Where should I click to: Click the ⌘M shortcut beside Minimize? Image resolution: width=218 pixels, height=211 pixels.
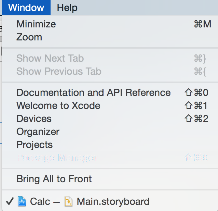point(202,24)
